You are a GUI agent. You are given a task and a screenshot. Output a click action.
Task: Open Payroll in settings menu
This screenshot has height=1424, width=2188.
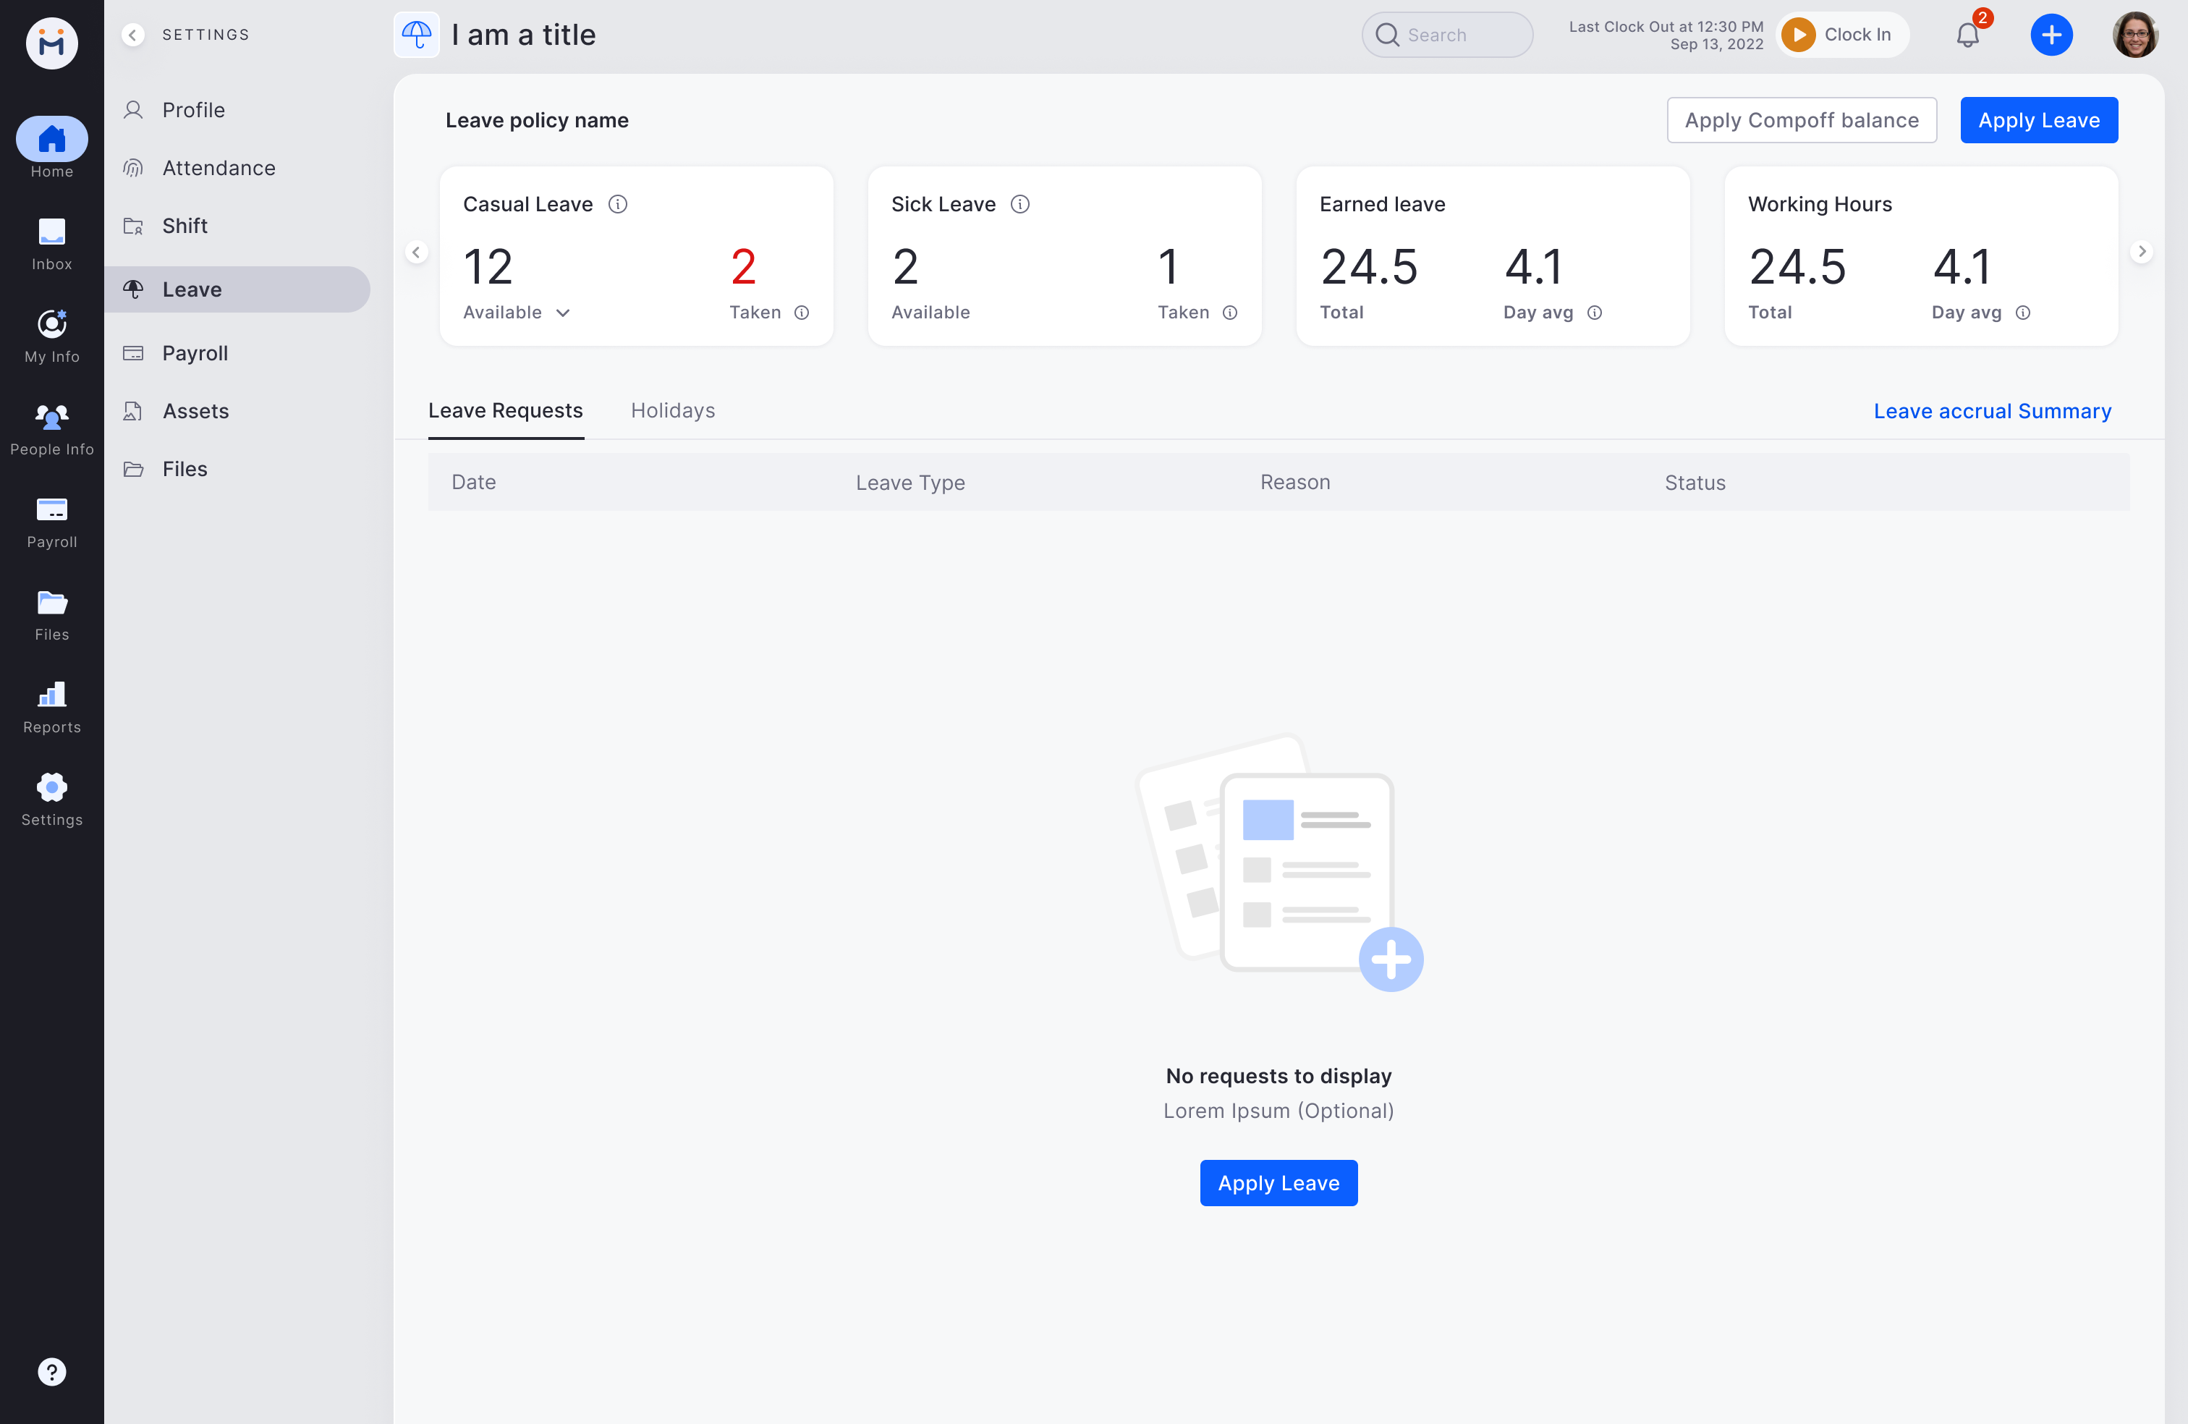point(195,353)
